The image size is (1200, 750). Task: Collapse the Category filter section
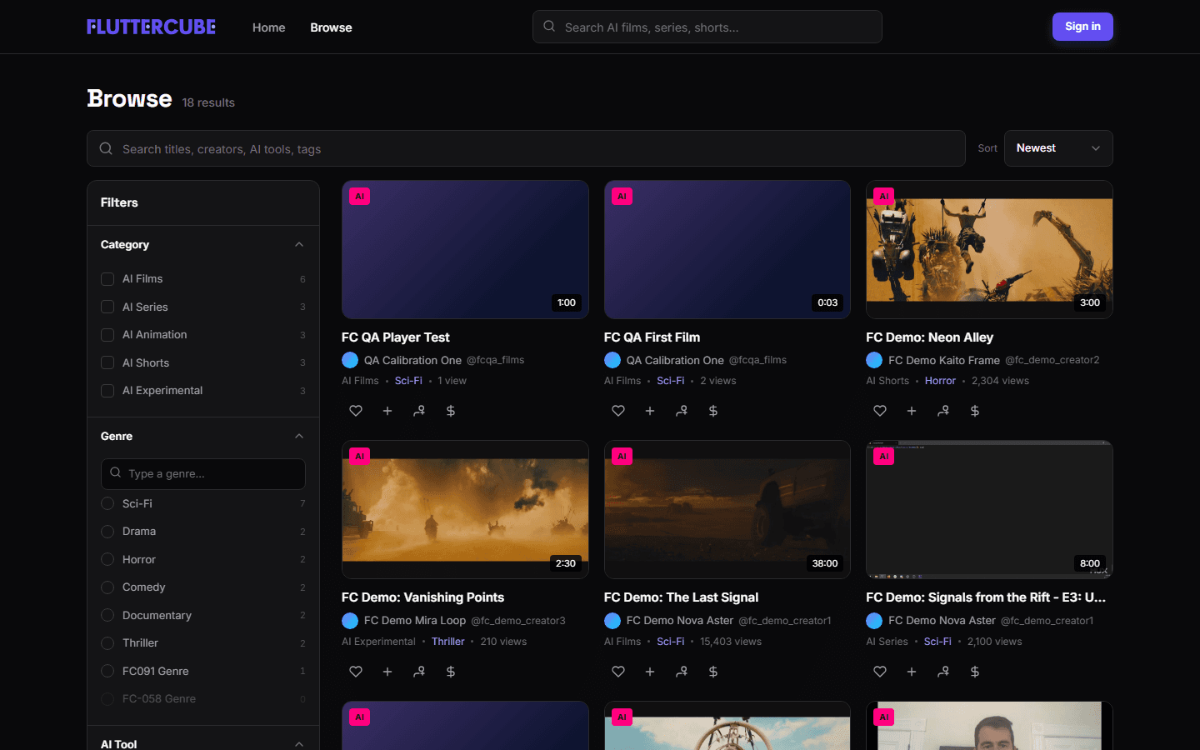tap(299, 245)
